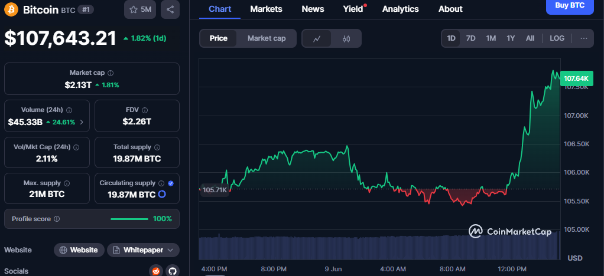
Task: Open the share icon button
Action: [x=170, y=9]
